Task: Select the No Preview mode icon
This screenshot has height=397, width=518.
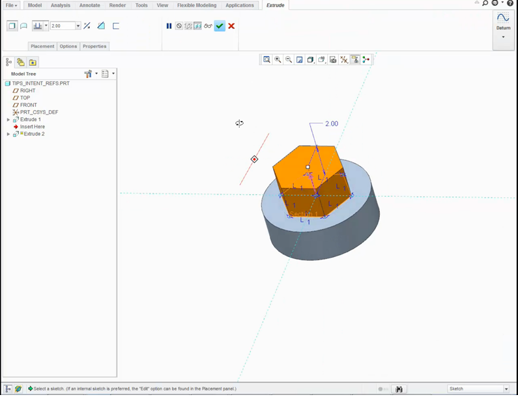Action: coord(179,26)
